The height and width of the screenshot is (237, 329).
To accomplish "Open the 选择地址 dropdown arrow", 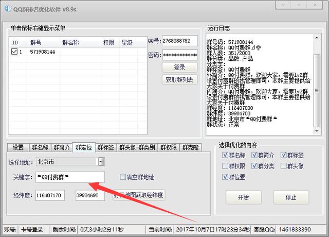I will pos(101,162).
